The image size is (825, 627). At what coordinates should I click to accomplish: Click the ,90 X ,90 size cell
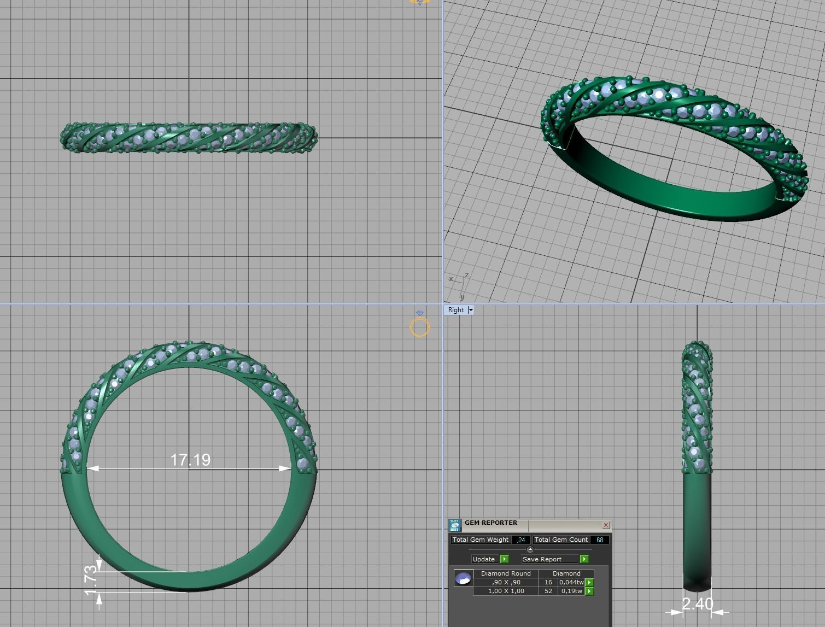point(506,582)
